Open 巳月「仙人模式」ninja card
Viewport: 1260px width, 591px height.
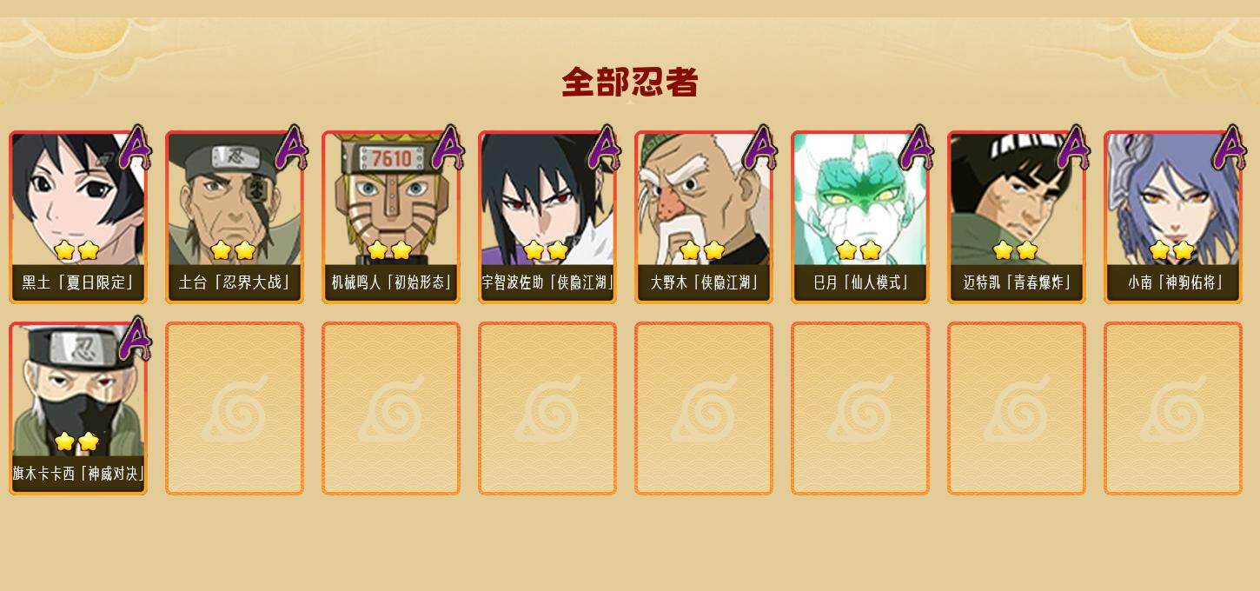[860, 217]
